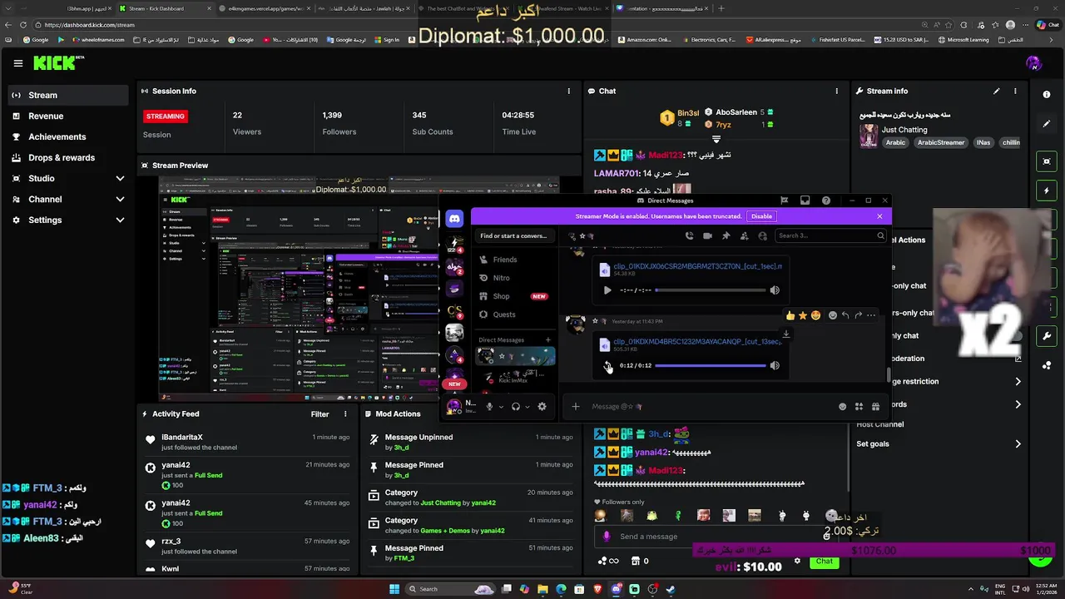1065x599 pixels.
Task: Toggle Discord headphone deafen
Action: tap(516, 406)
